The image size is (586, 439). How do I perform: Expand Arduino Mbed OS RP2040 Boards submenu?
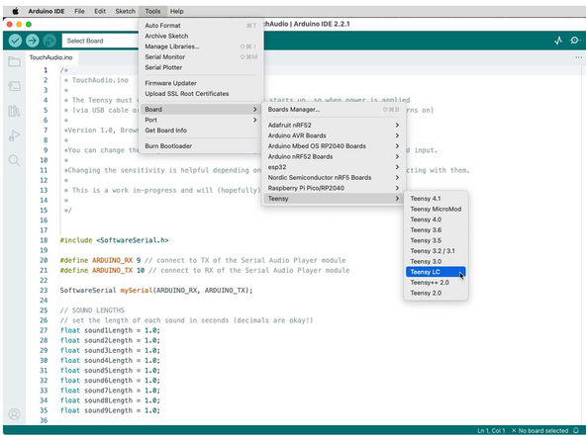tap(334, 146)
